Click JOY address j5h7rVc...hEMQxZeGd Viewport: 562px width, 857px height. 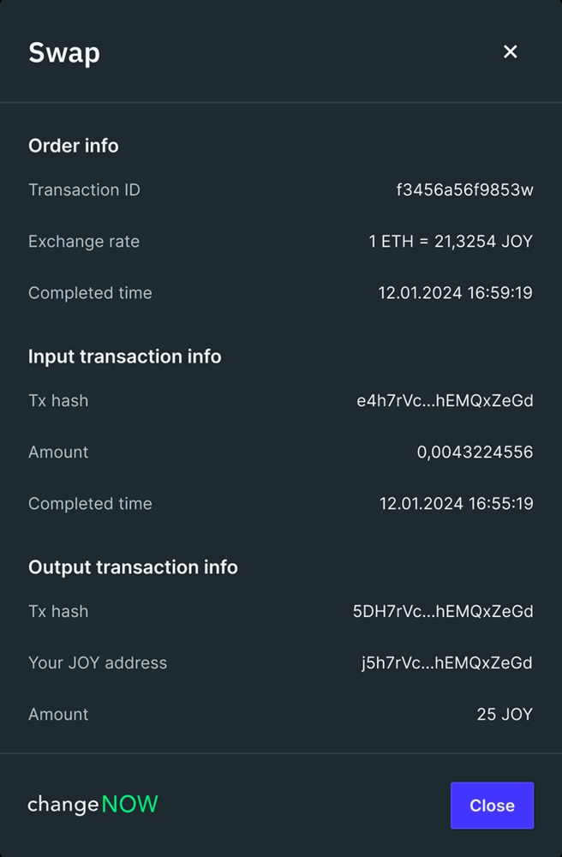coord(446,663)
